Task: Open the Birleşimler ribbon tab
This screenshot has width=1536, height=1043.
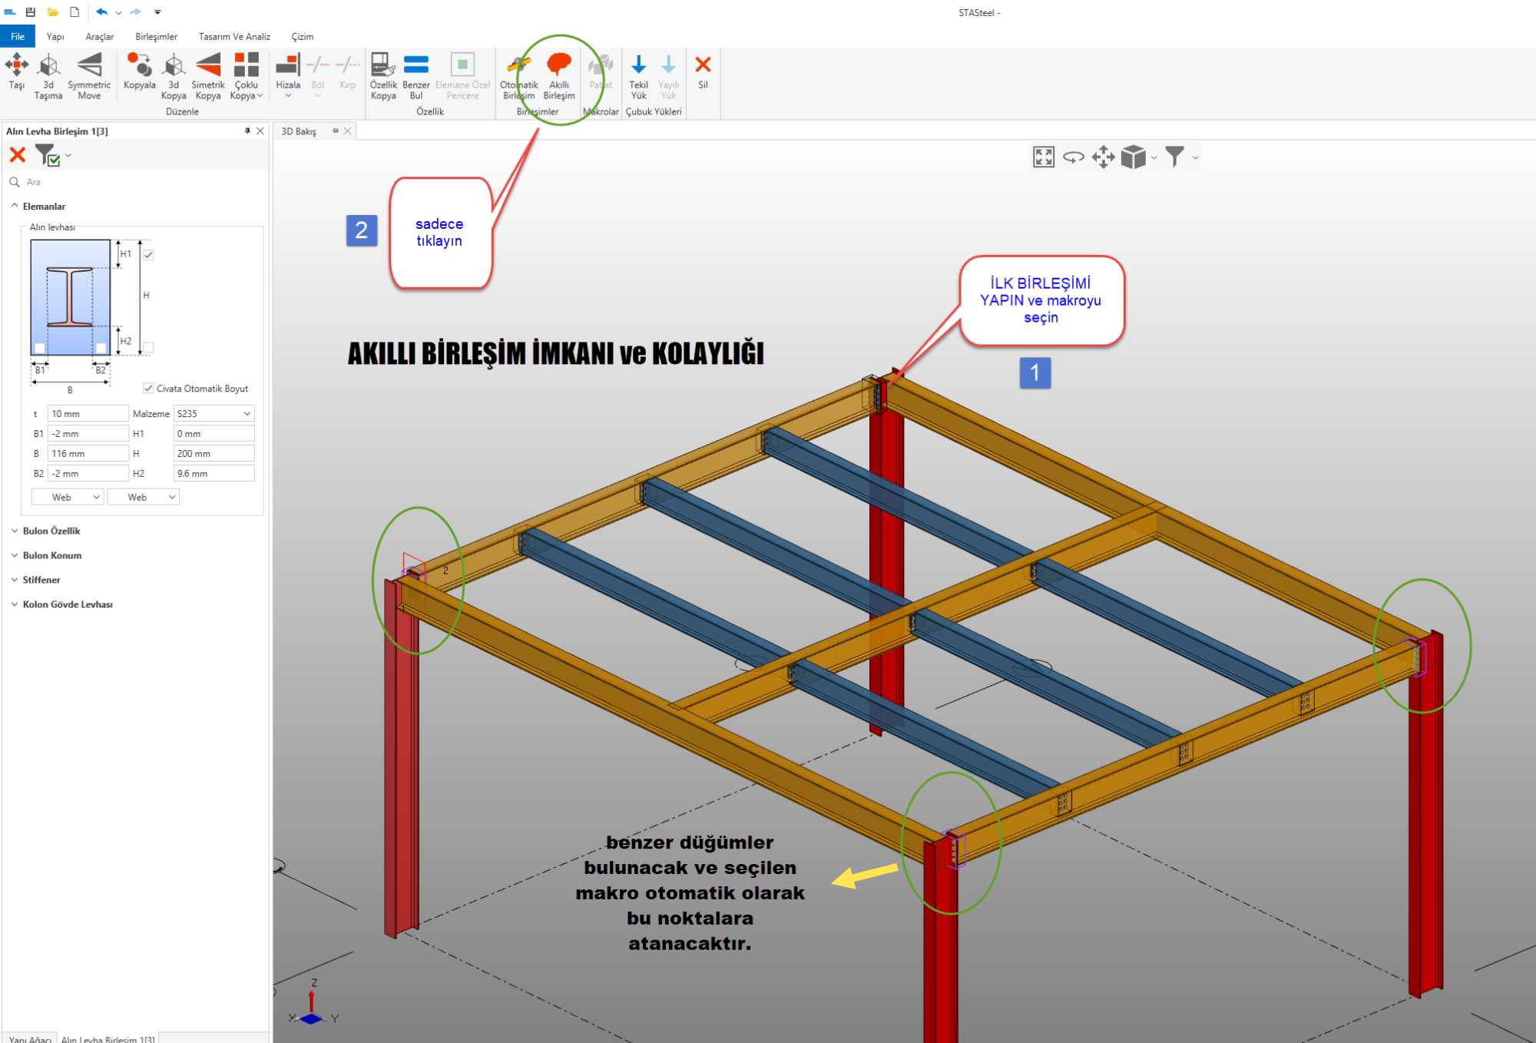Action: tap(156, 36)
